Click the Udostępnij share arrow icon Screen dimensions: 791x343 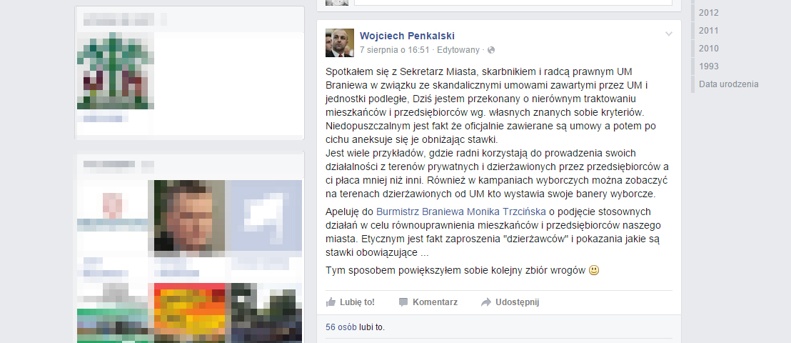point(485,302)
